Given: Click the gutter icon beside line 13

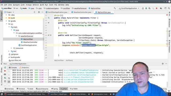Looking at the screenshot, I should point(49,18).
